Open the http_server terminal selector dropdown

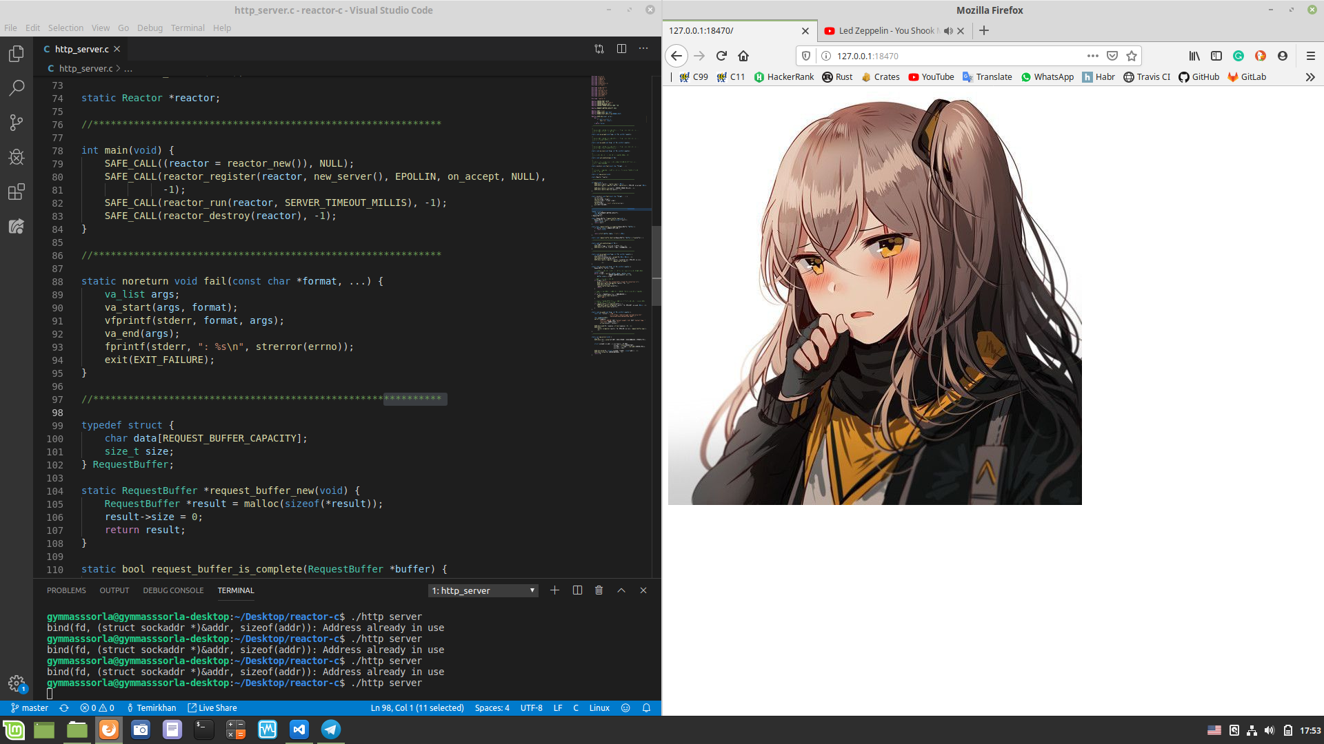point(483,590)
